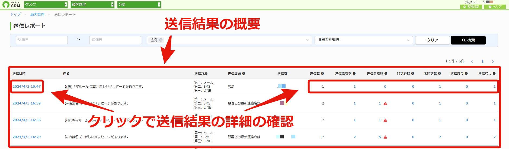
Task: Click the 各種設定 button
Action: point(471,7)
